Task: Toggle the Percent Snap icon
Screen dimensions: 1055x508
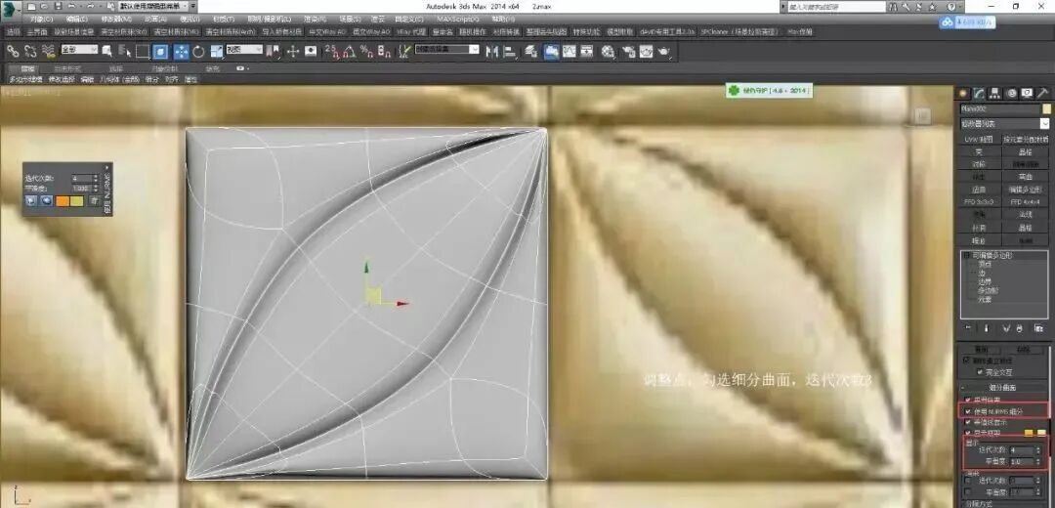Action: 366,51
